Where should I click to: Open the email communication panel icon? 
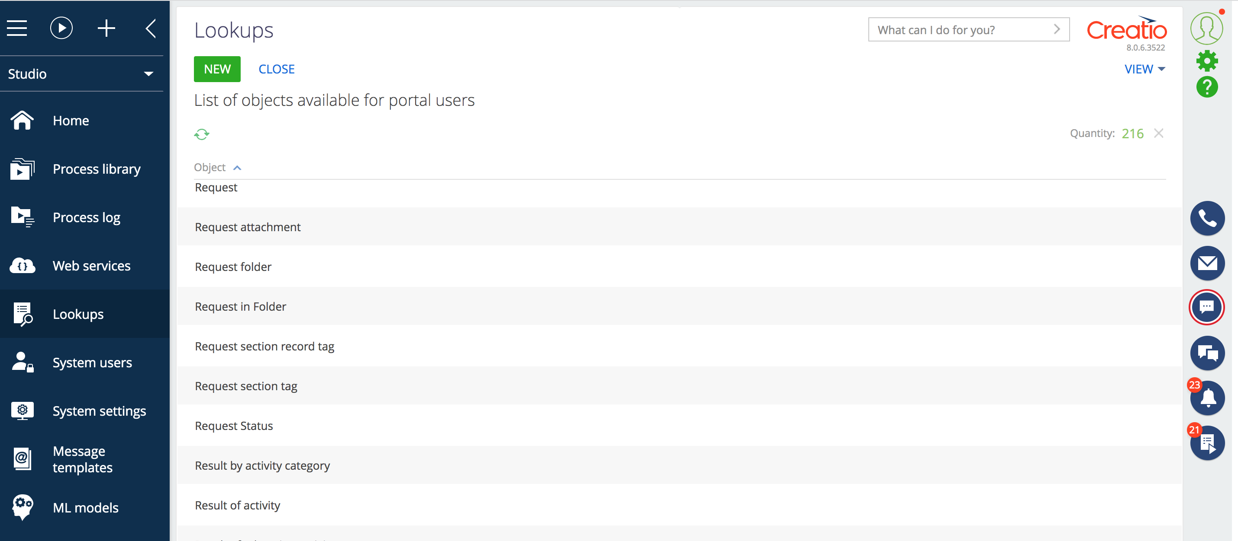point(1207,263)
